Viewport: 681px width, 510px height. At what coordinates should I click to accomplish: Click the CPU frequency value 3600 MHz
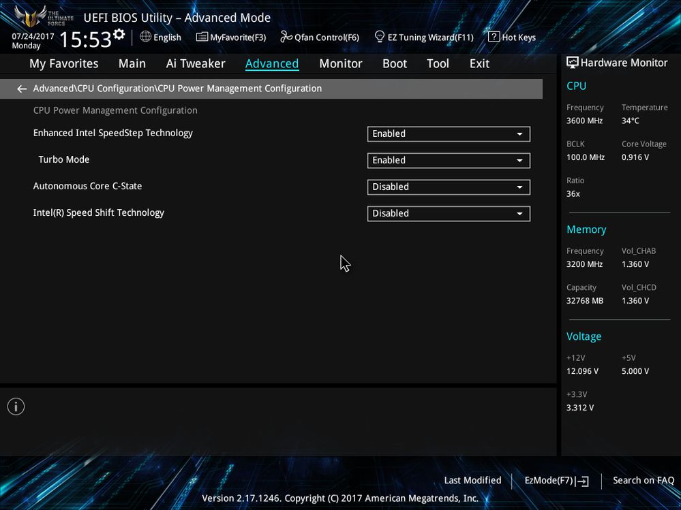click(584, 121)
